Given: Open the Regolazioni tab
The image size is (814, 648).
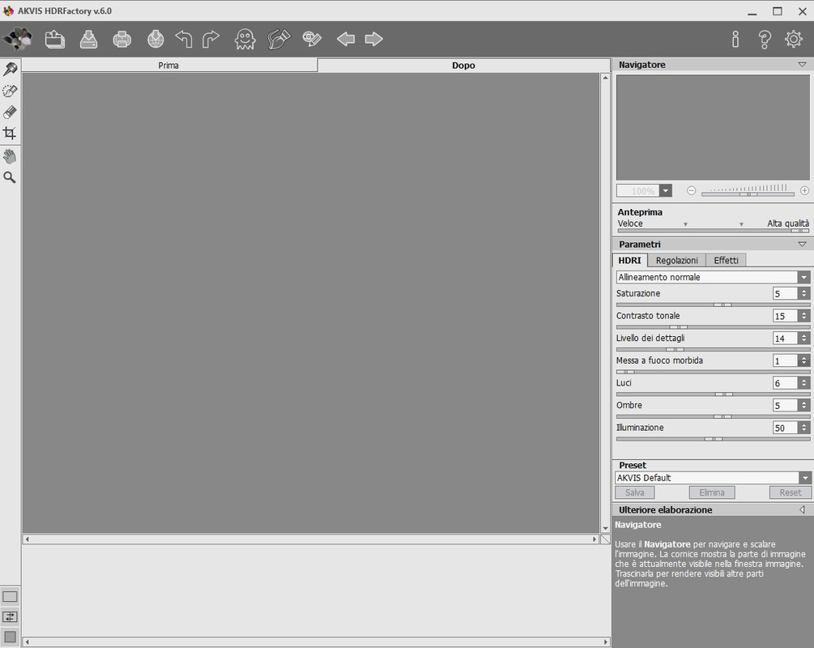Looking at the screenshot, I should (677, 260).
